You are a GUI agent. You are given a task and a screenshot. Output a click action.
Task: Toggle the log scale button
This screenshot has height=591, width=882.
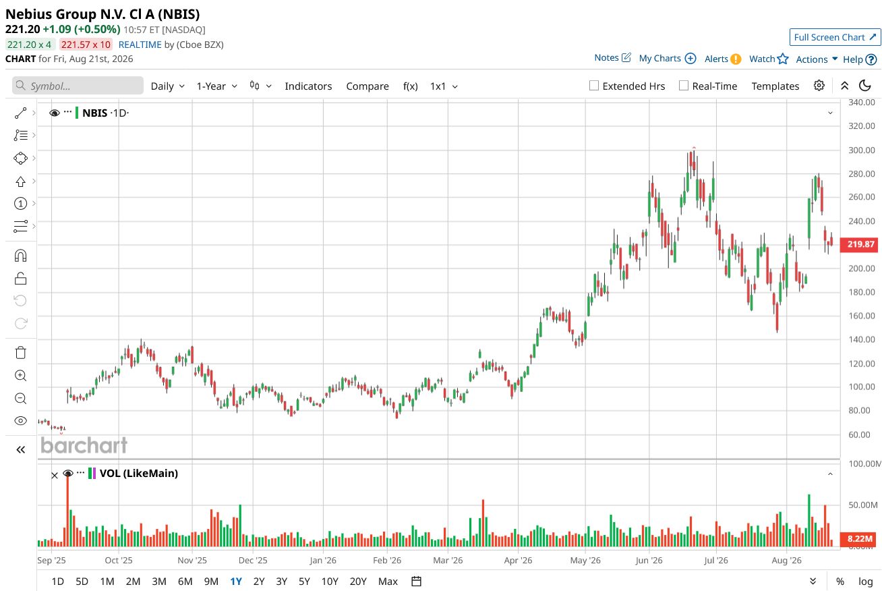pos(865,582)
